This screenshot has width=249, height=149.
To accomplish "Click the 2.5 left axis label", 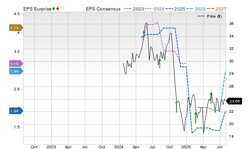I will pyautogui.click(x=17, y=89).
